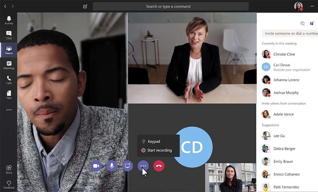Open the Files section

pos(9,94)
